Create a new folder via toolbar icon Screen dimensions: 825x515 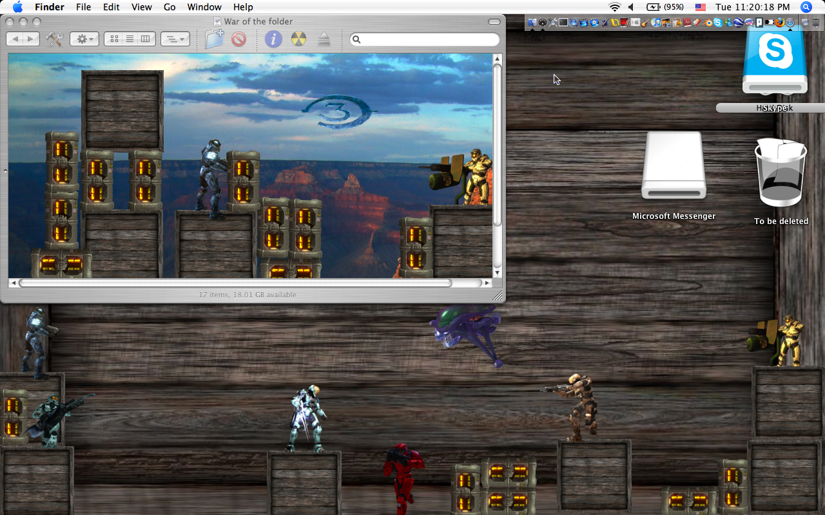[215, 39]
